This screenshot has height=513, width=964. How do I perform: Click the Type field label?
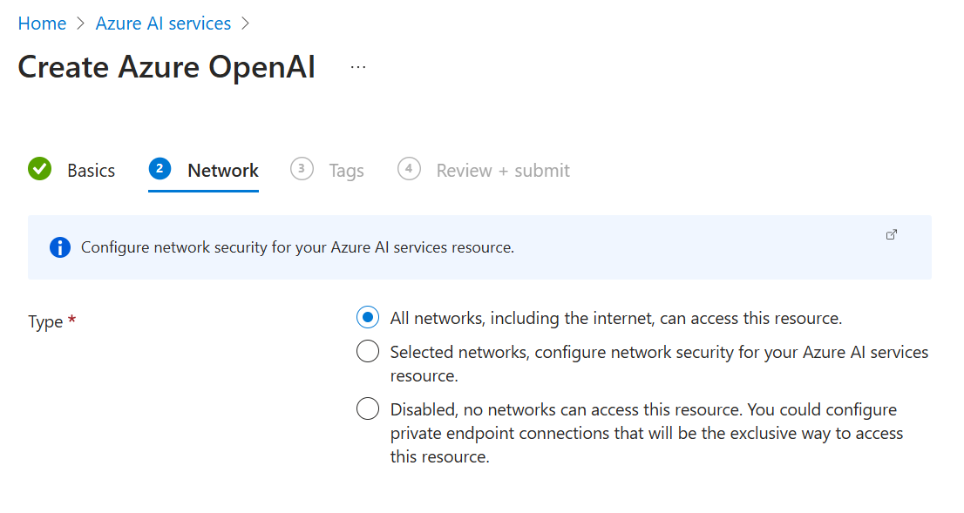45,321
